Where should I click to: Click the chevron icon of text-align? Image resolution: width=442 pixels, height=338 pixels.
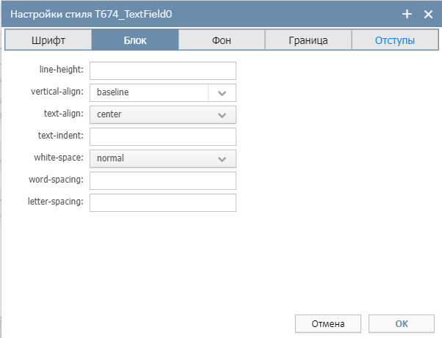coord(222,115)
